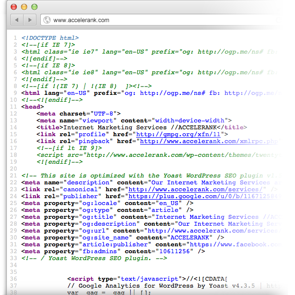The height and width of the screenshot is (295, 295).
Task: Maximize the window with the green button
Action: click(x=34, y=7)
